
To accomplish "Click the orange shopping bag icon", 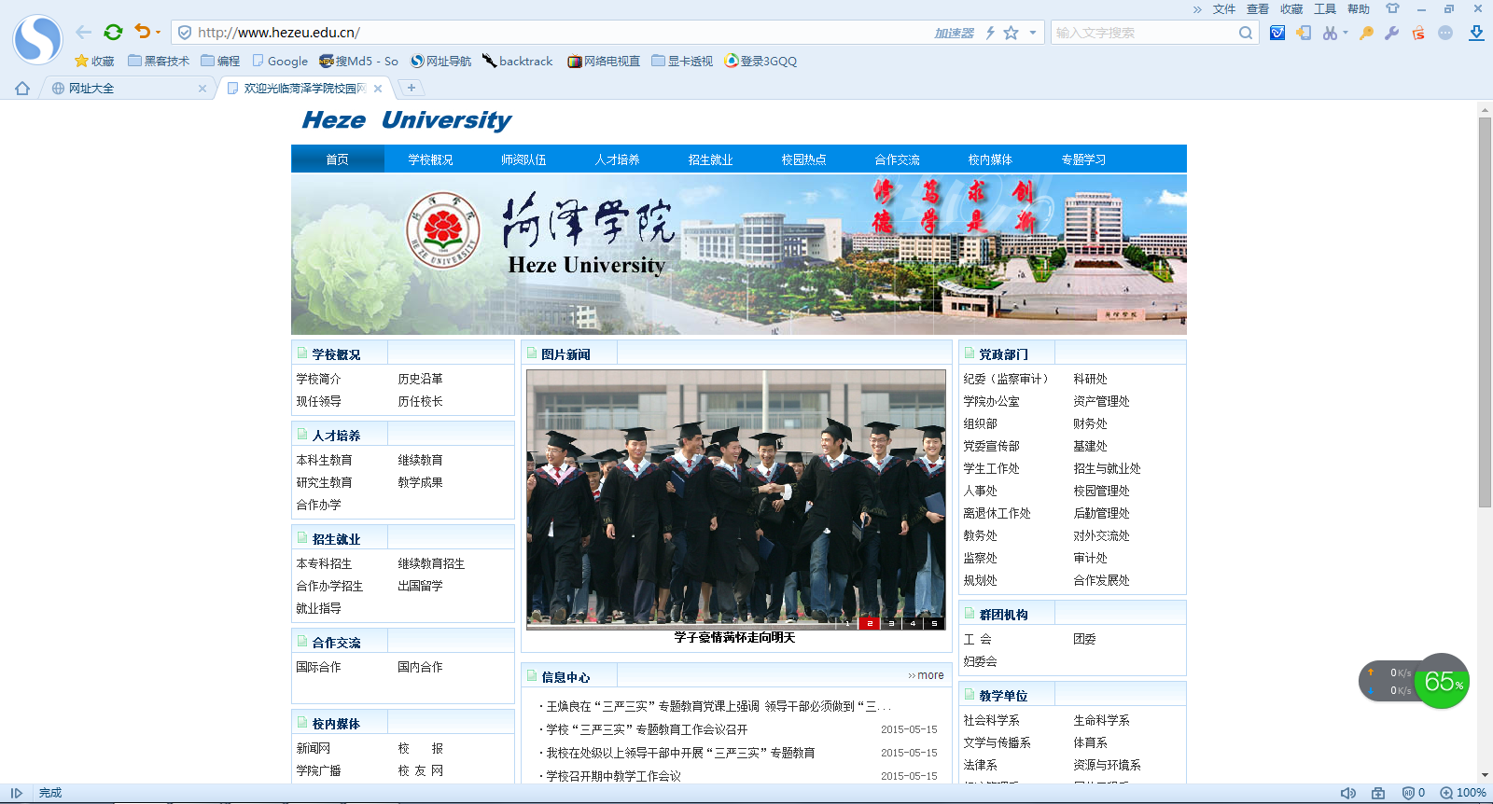I will 1418,33.
